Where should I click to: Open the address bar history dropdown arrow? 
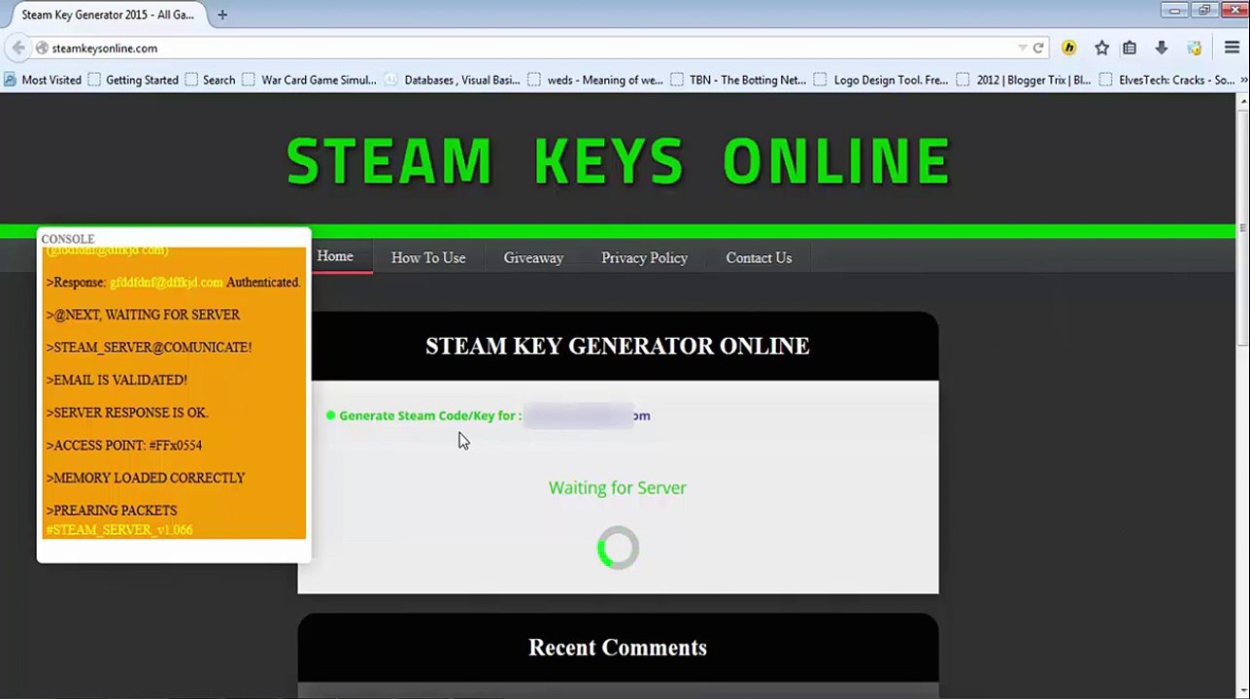coord(1022,48)
